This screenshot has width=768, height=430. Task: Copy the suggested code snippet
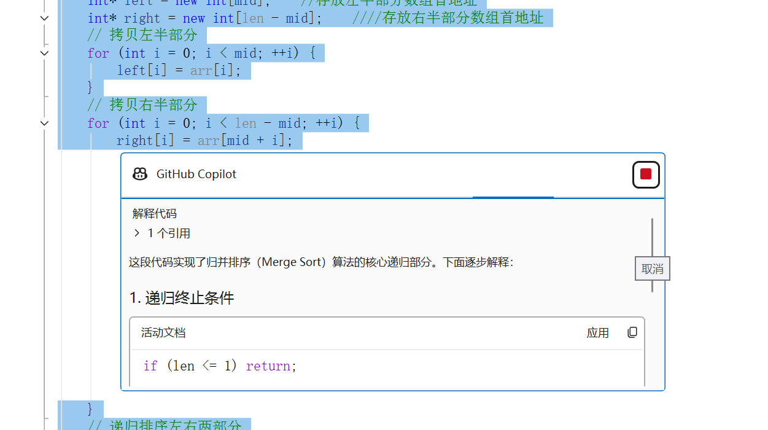(x=632, y=332)
